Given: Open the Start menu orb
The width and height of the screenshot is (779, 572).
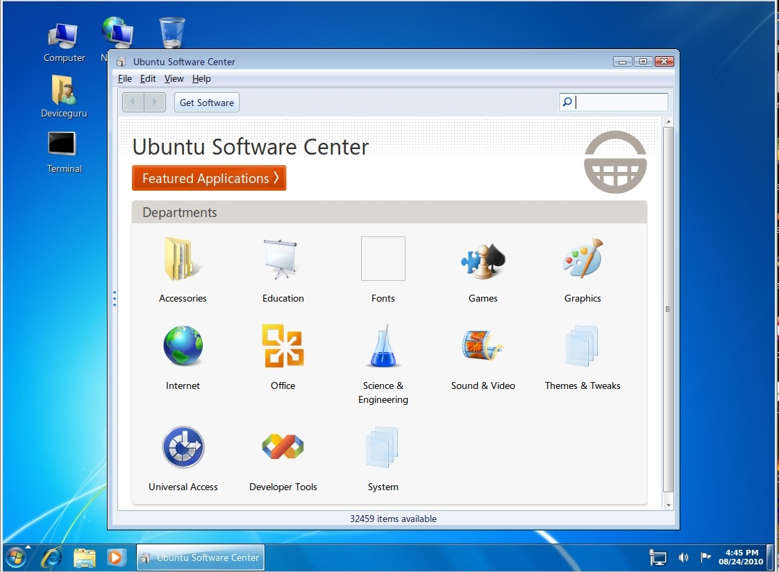Looking at the screenshot, I should (x=16, y=557).
